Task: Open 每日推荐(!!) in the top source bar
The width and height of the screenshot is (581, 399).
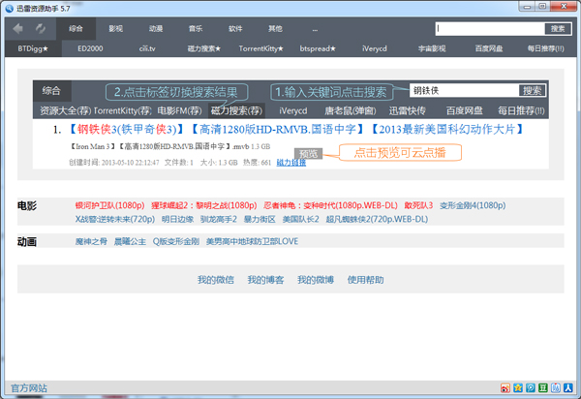Action: coord(546,48)
